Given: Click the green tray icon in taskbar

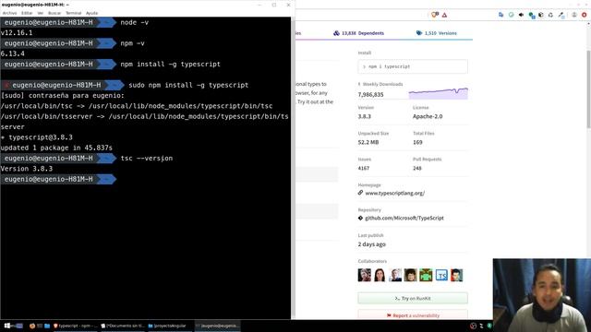Looking at the screenshot, I should tap(489, 326).
